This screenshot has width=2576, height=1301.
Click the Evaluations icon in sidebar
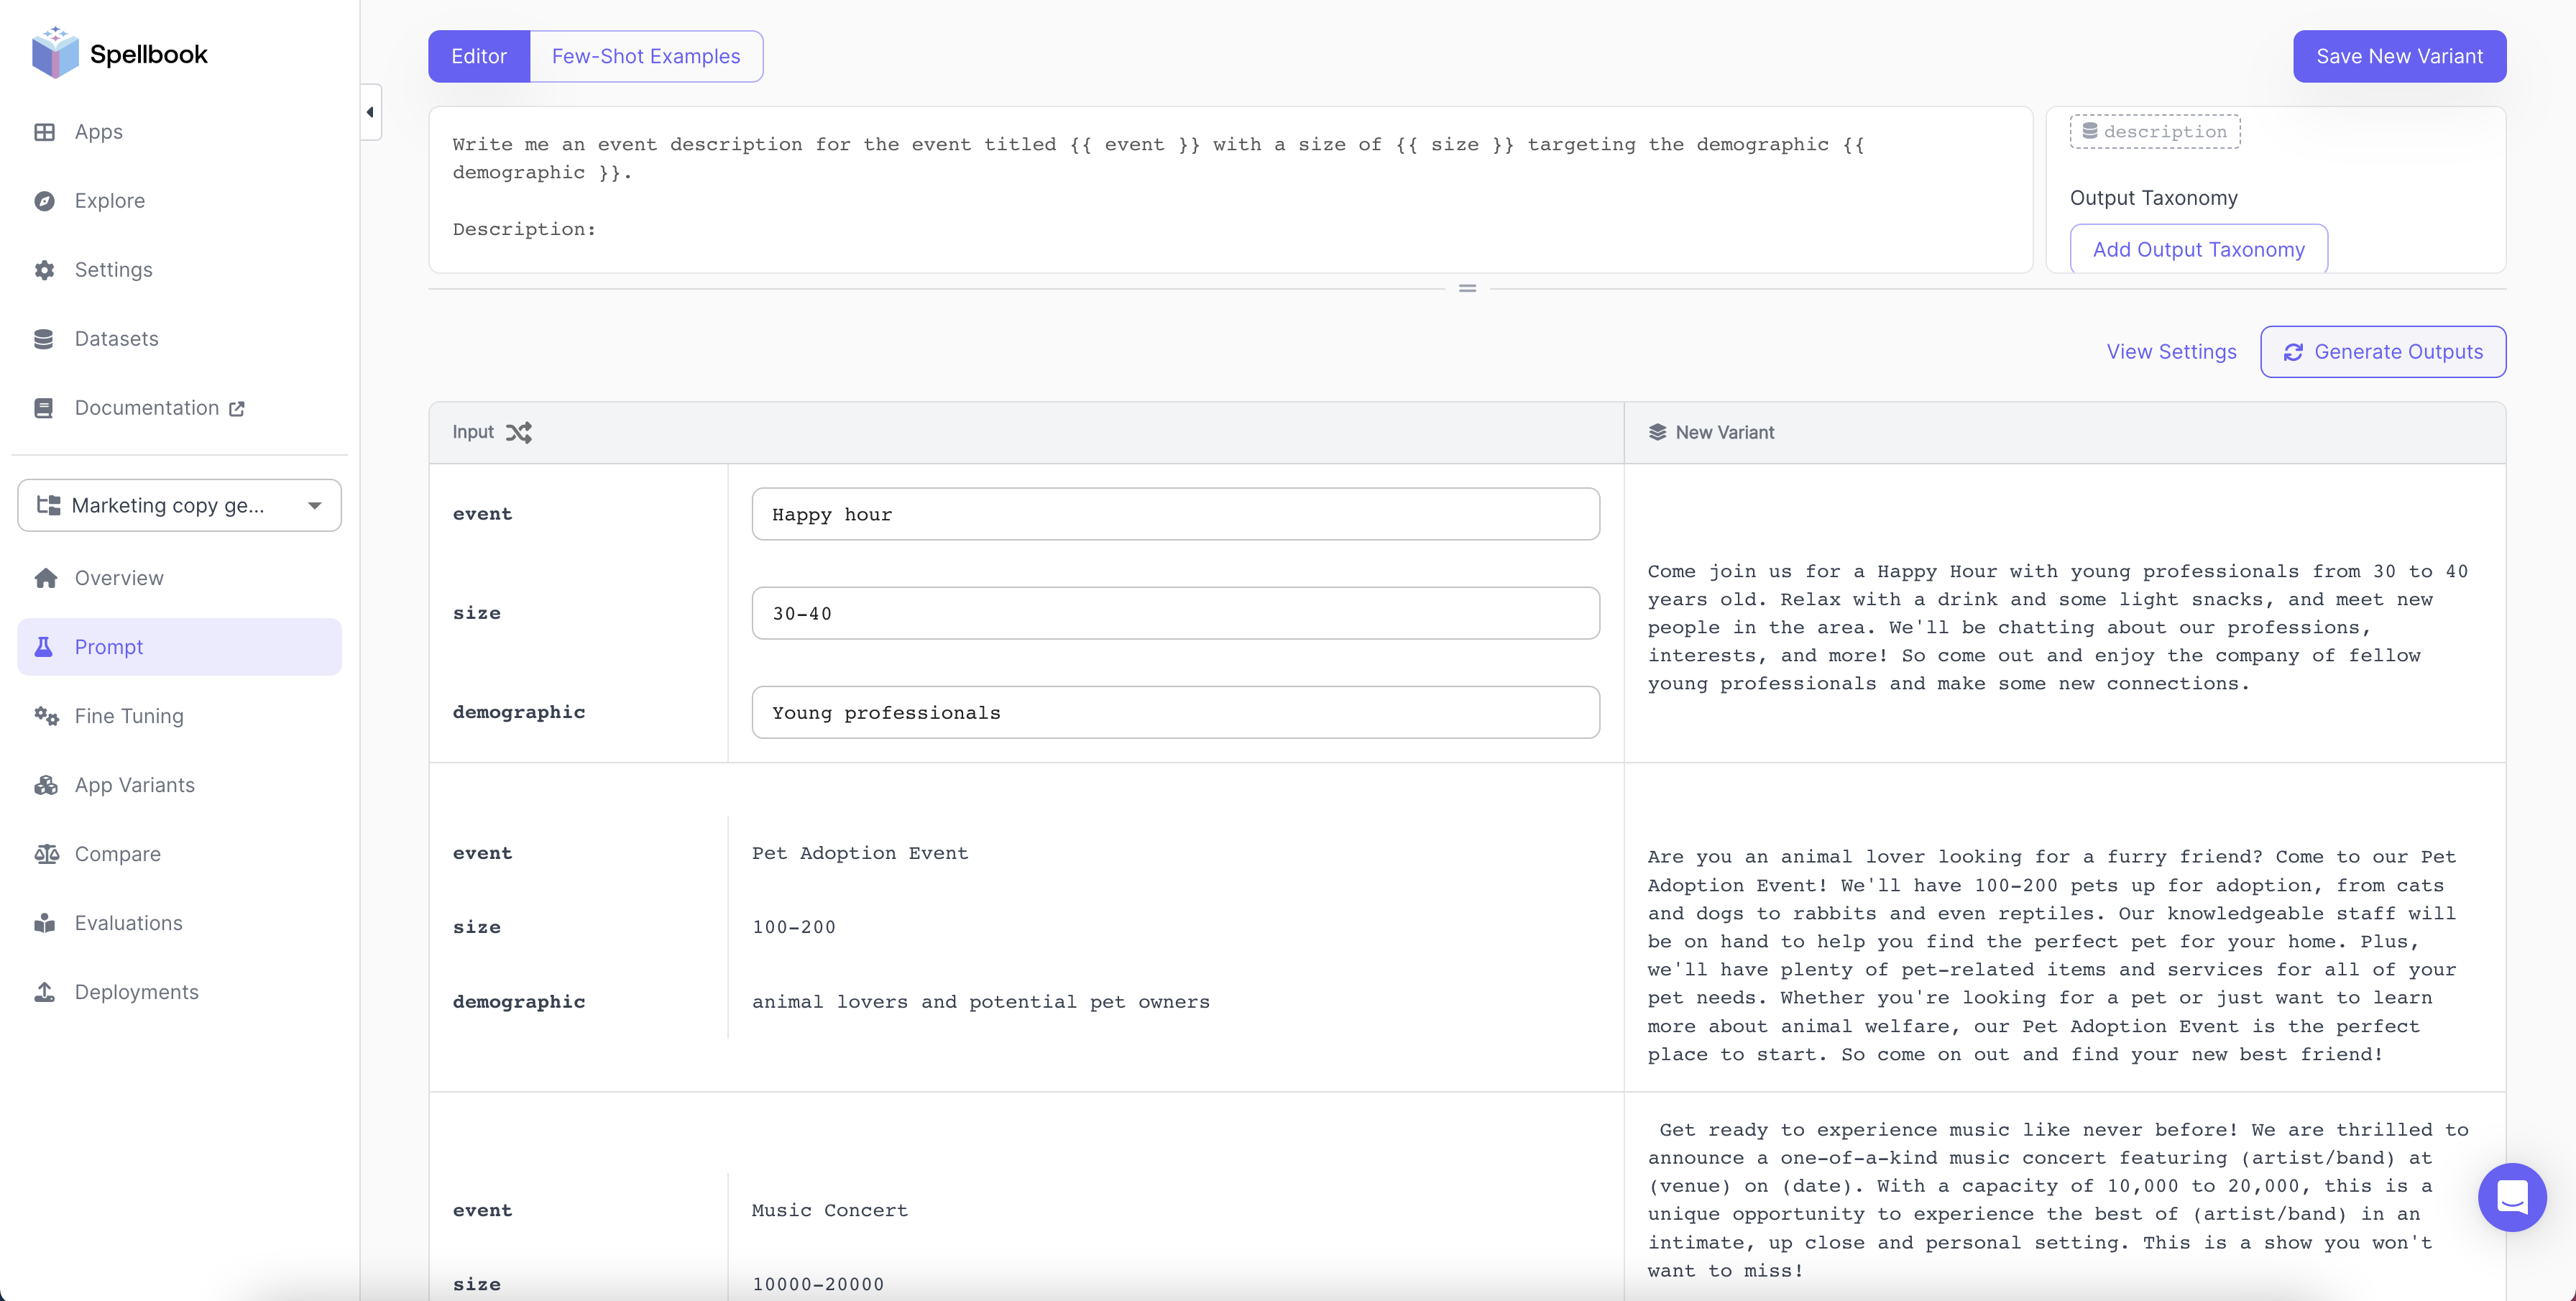click(x=45, y=923)
